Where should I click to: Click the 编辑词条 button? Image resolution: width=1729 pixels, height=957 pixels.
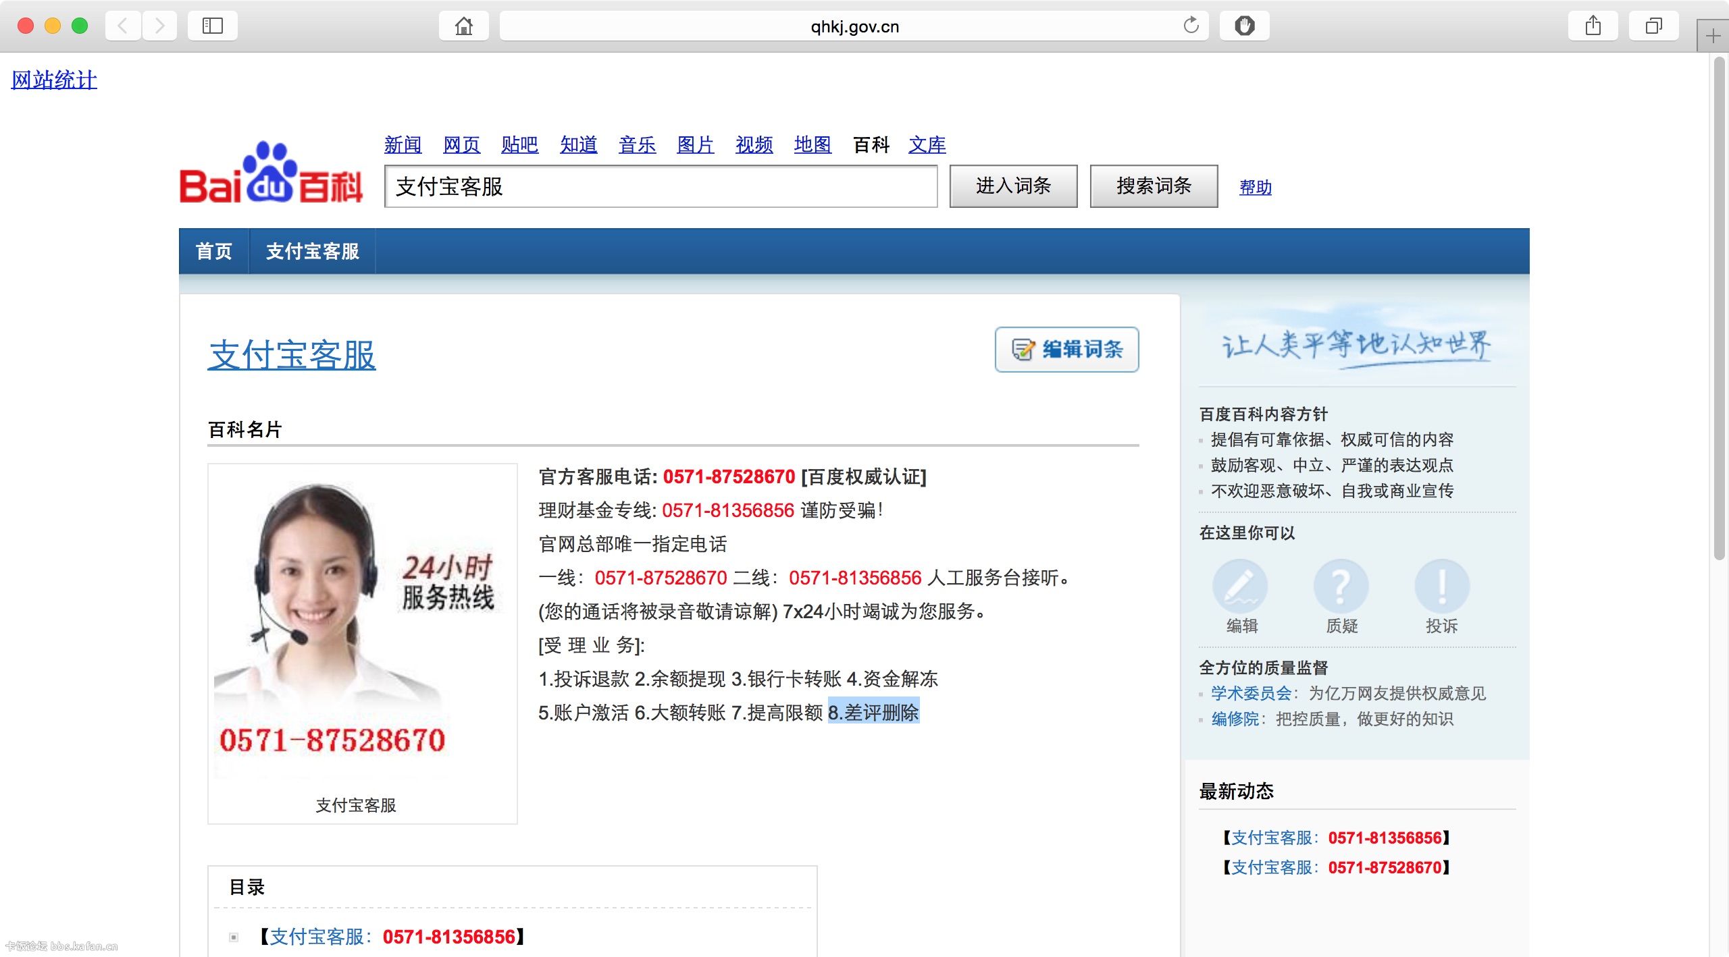pyautogui.click(x=1066, y=349)
